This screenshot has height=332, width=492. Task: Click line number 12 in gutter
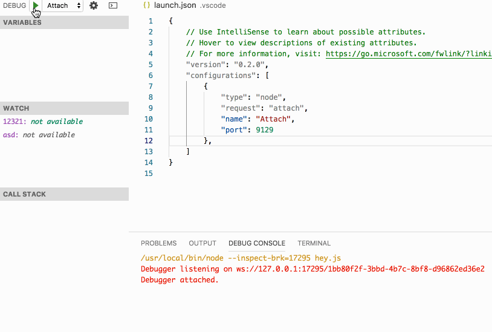point(149,140)
